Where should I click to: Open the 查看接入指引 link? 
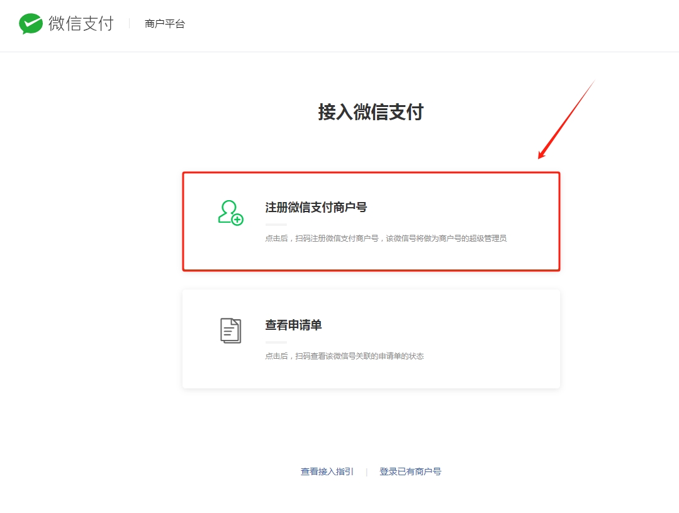pyautogui.click(x=327, y=471)
